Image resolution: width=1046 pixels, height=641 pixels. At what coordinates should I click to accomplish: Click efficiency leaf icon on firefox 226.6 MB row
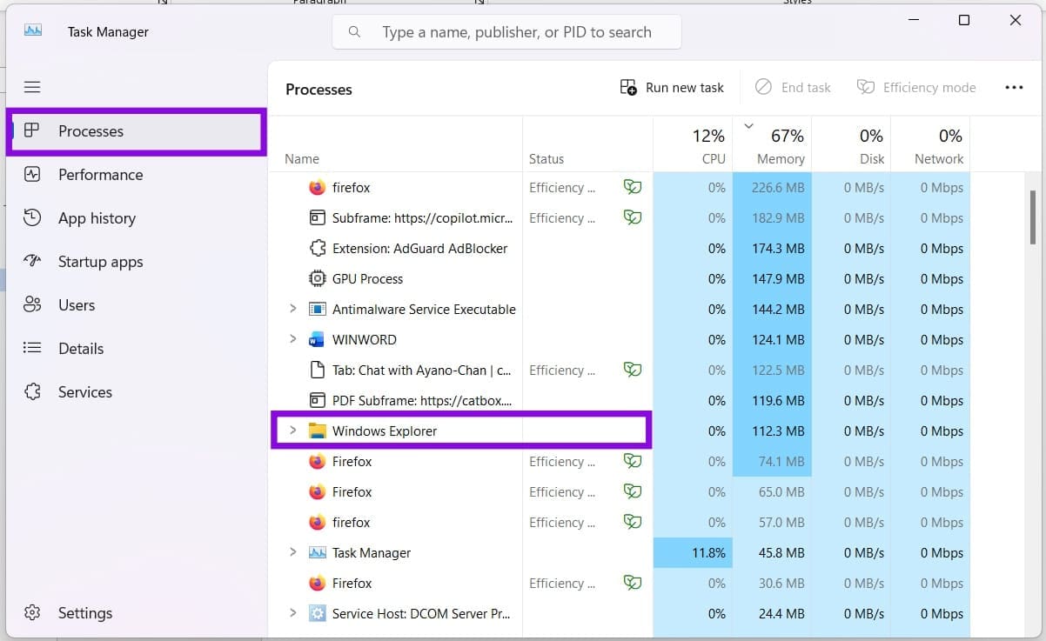[x=633, y=187]
